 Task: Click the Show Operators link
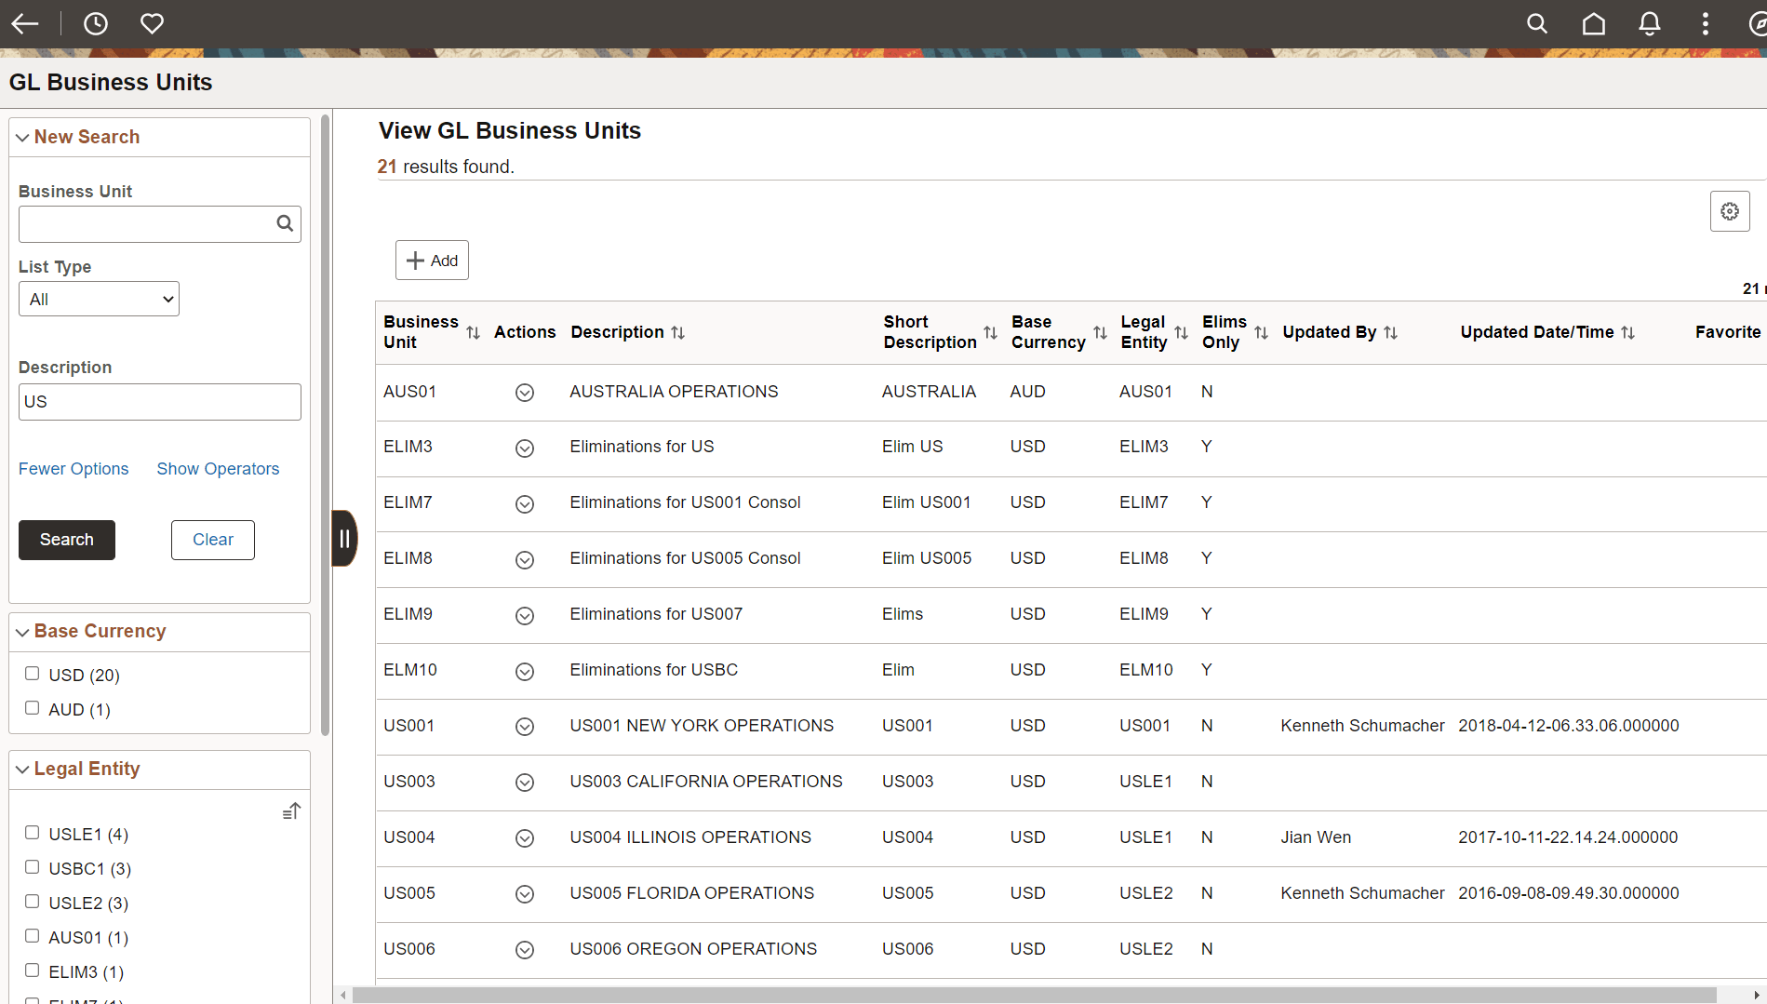[217, 468]
